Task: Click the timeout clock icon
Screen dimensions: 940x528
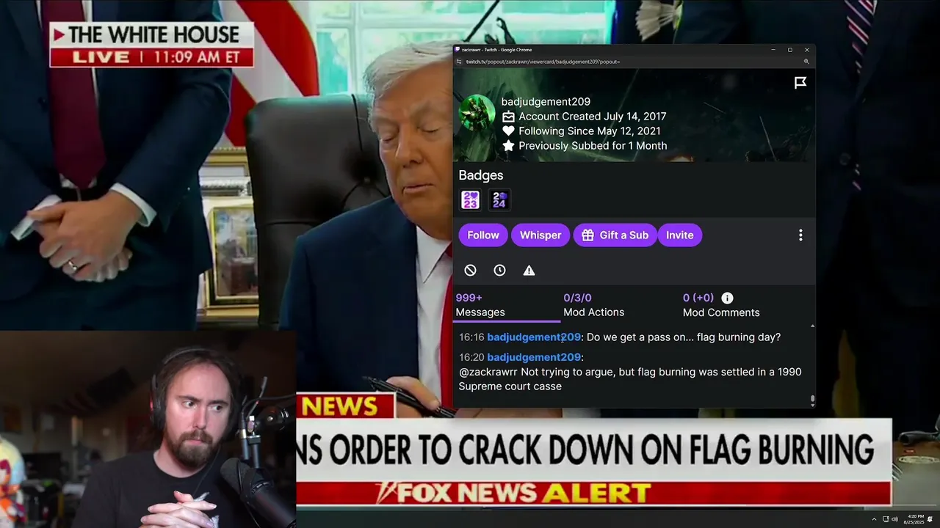Action: (x=499, y=271)
